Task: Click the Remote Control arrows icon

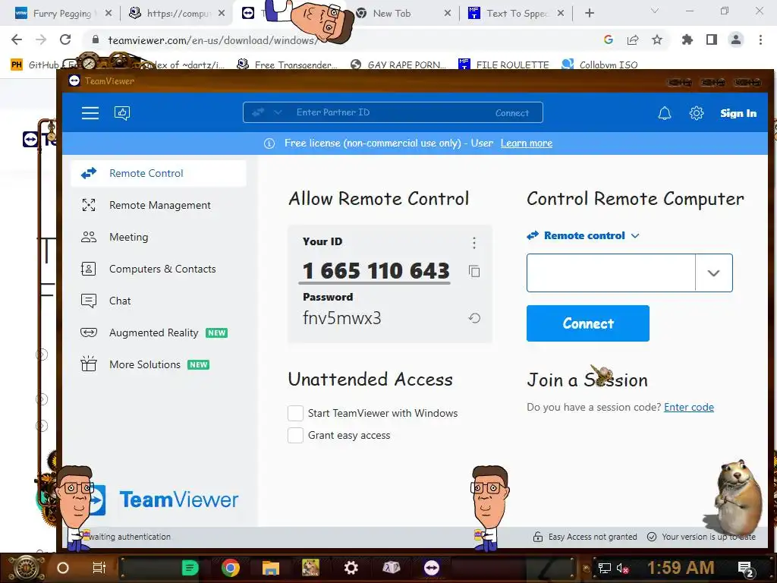Action: coord(89,174)
